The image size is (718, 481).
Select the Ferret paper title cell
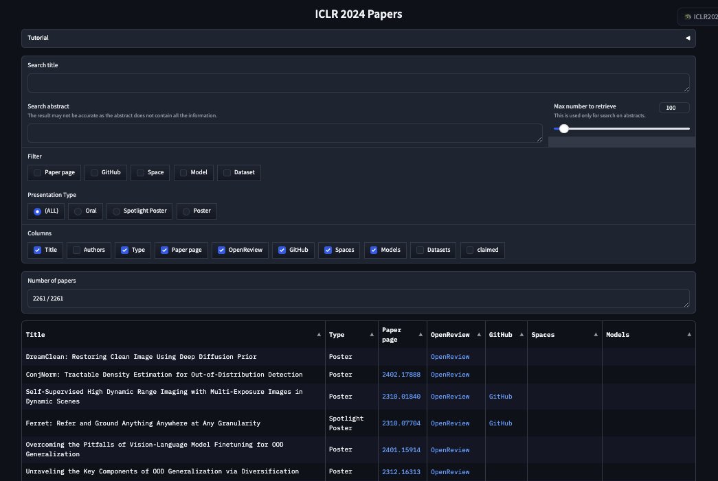coord(173,423)
